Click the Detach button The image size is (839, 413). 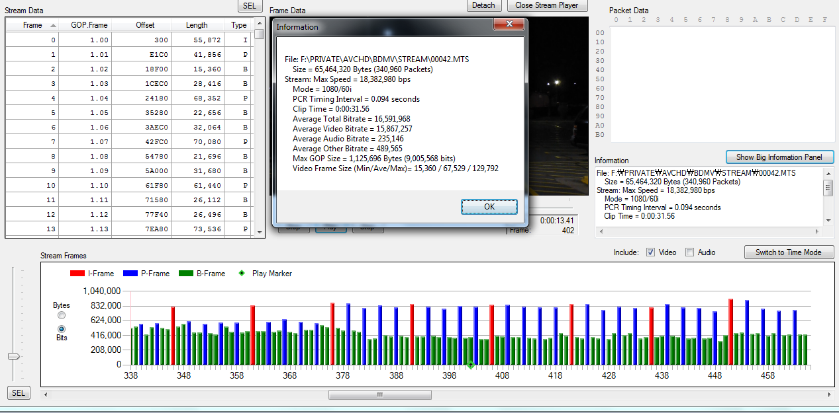483,5
